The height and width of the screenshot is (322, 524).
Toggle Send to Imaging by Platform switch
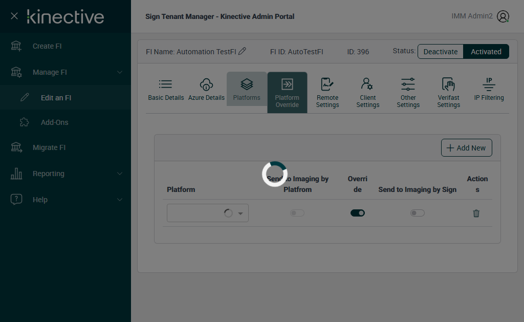click(297, 213)
